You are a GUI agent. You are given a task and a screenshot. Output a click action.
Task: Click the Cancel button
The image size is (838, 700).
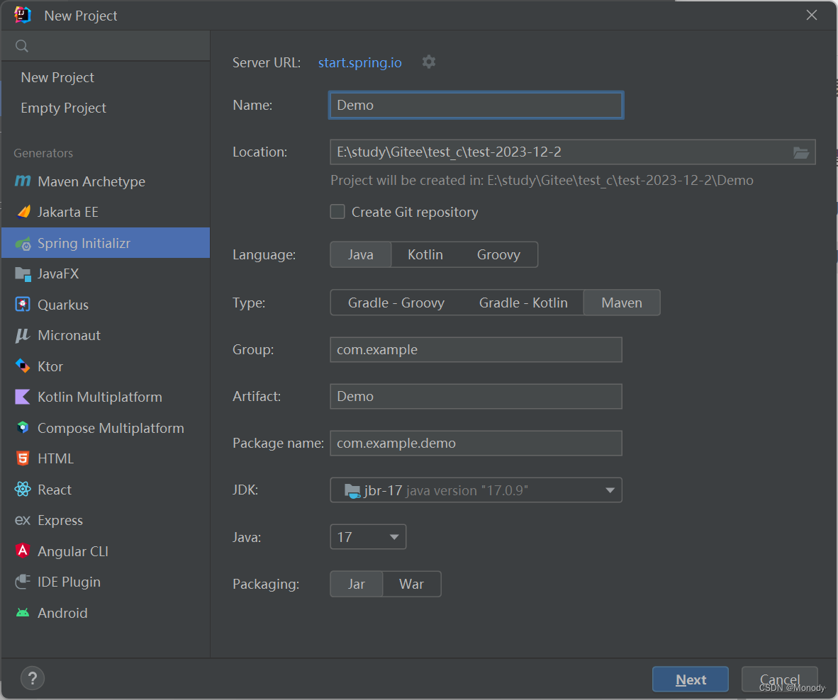pyautogui.click(x=779, y=679)
